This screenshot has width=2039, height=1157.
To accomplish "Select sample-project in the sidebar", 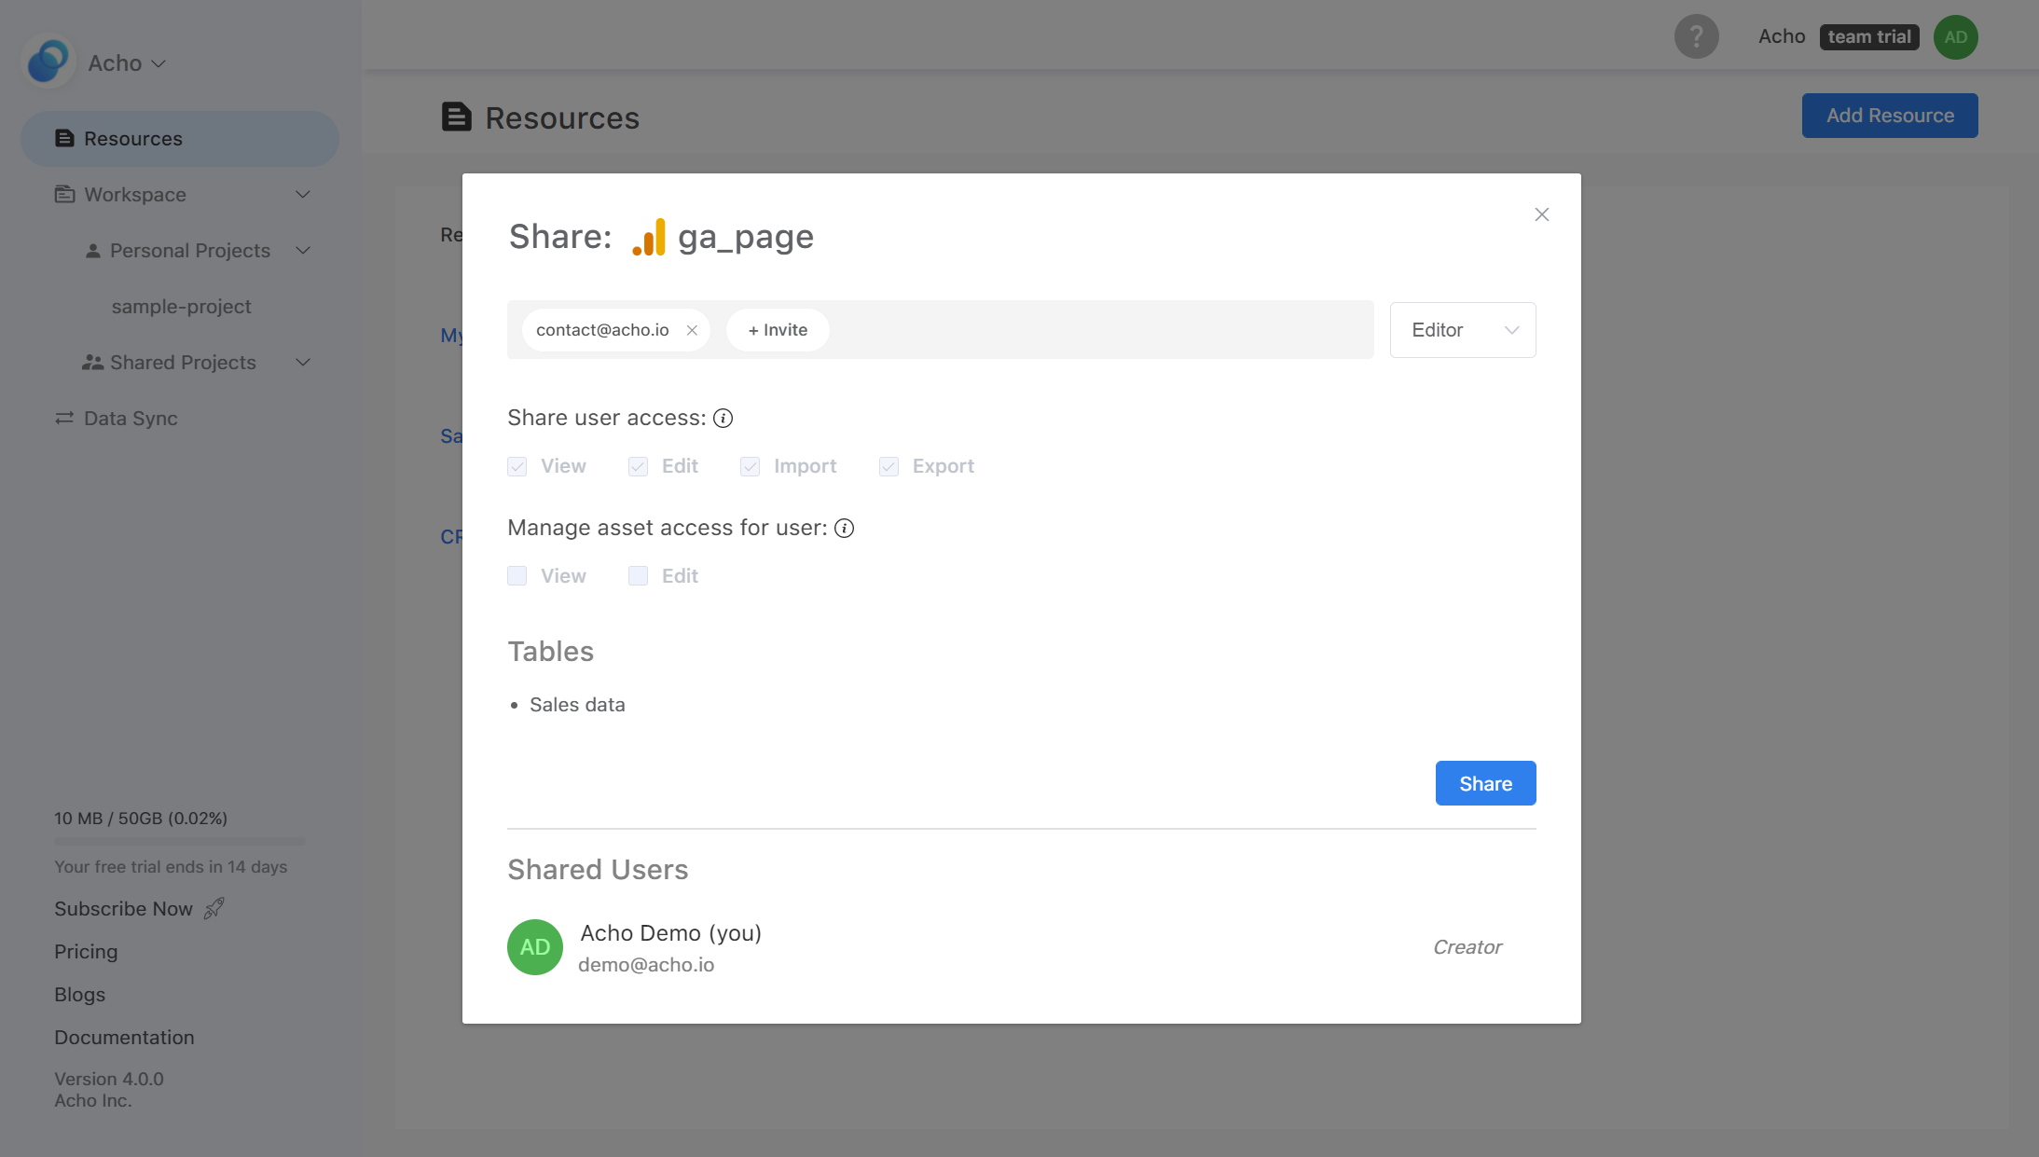I will (x=181, y=307).
